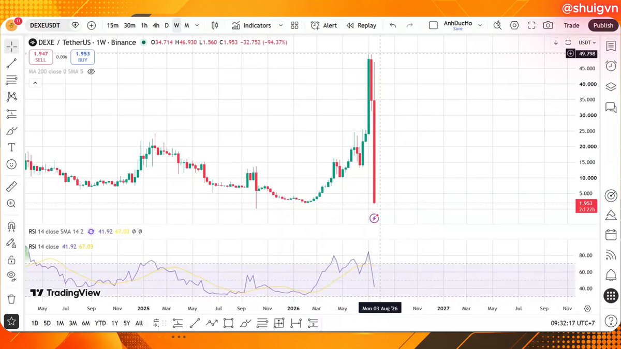The width and height of the screenshot is (621, 349).
Task: Open the USDT currency dropdown
Action: pos(587,42)
